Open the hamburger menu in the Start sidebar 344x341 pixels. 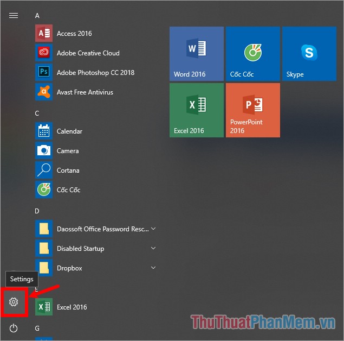pos(14,15)
